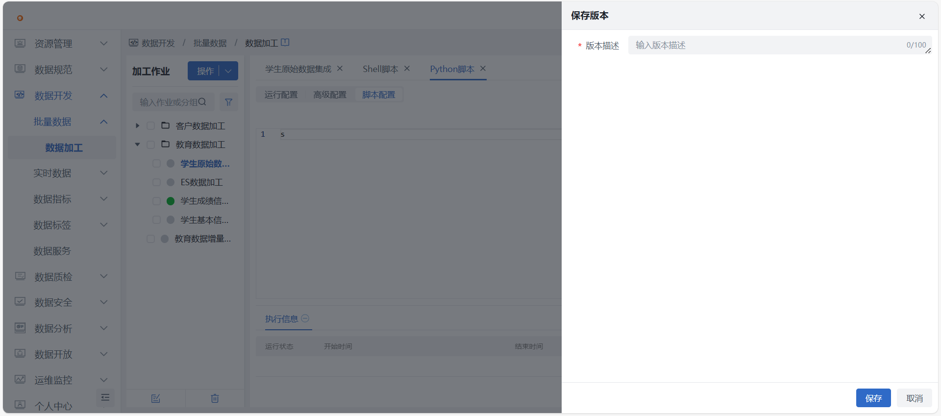Image resolution: width=941 pixels, height=416 pixels.
Task: Open the 操作 dropdown arrow
Action: [228, 71]
